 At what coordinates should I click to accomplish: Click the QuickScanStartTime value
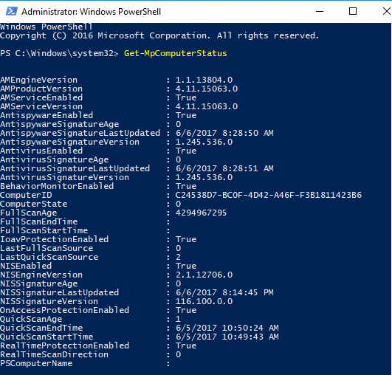click(227, 337)
